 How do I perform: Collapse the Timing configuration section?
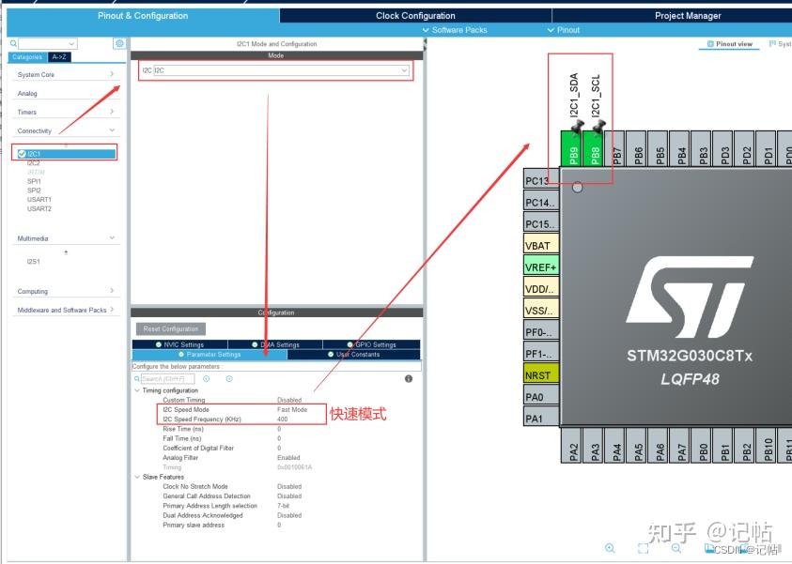(137, 390)
